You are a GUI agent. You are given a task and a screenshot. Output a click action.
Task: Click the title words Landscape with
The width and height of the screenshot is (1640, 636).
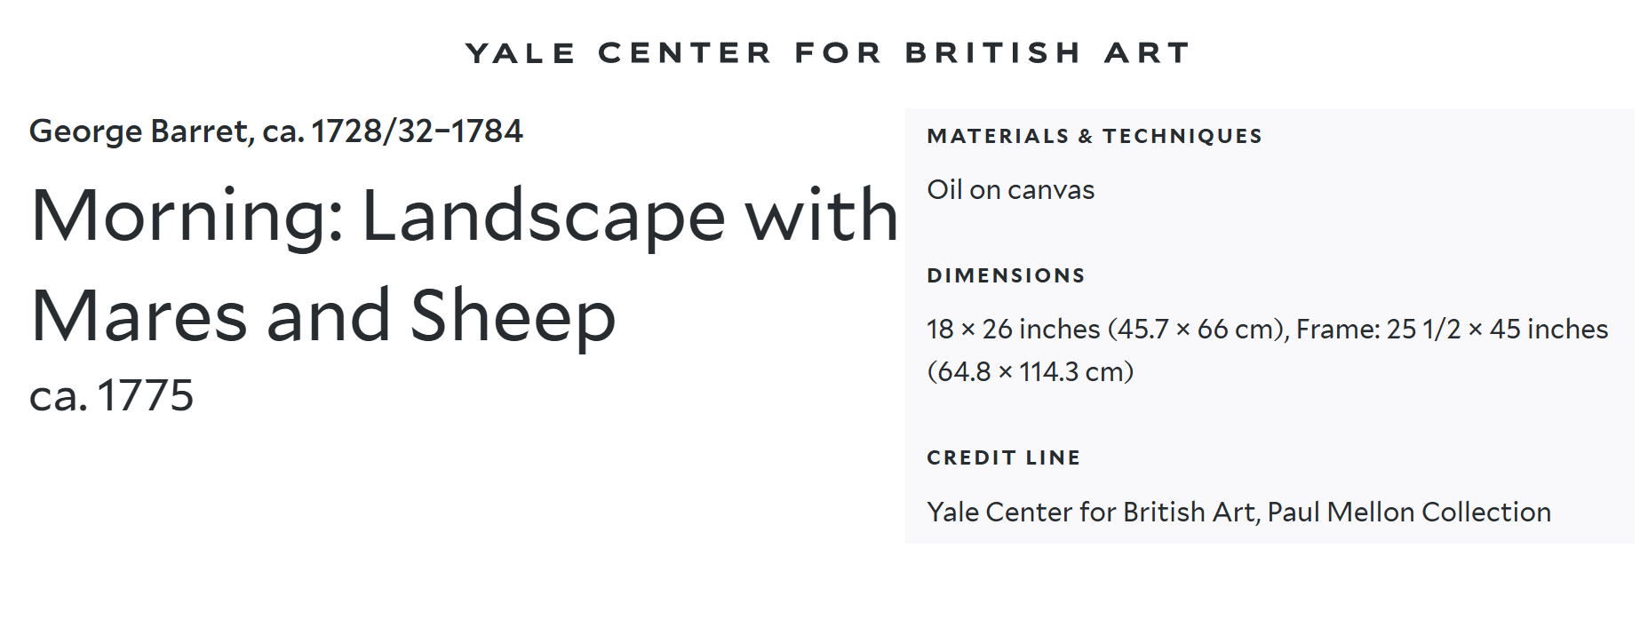[629, 216]
